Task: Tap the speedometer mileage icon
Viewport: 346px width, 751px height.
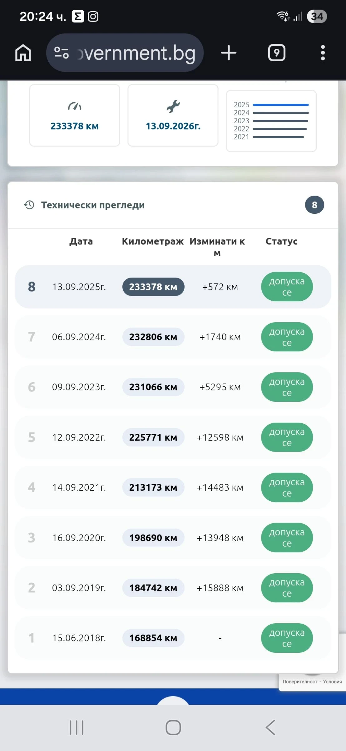Action: 75,106
